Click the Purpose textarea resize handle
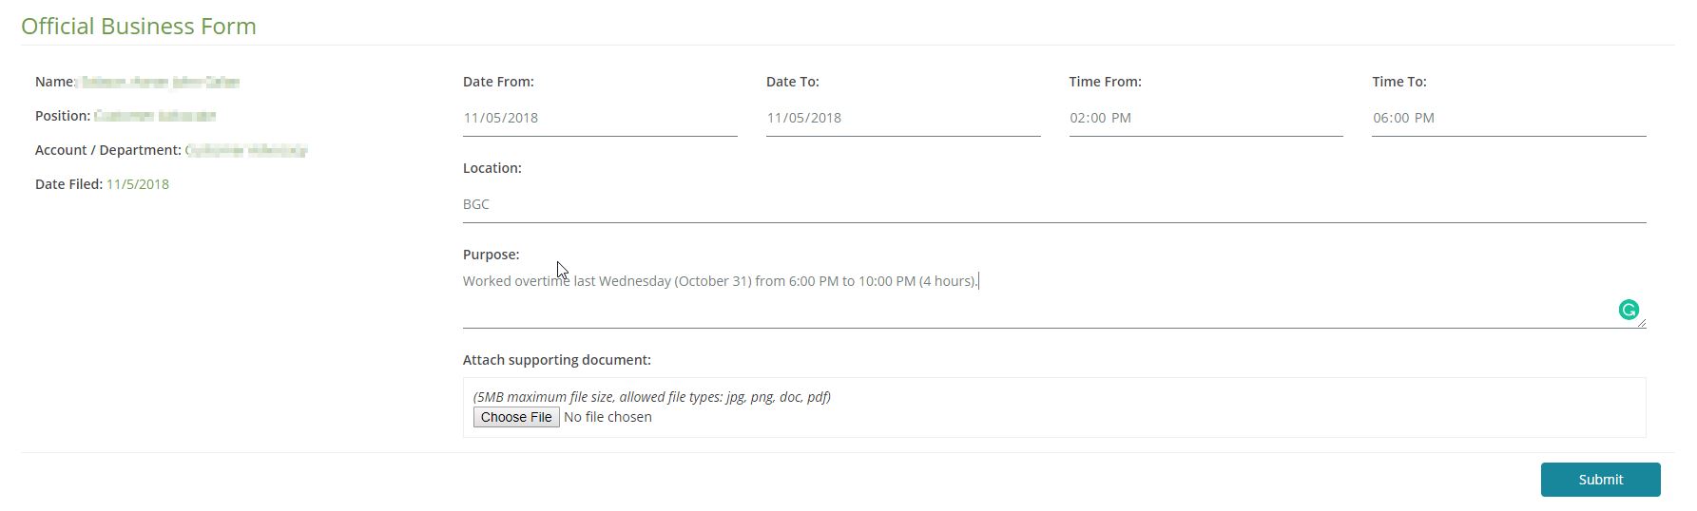The image size is (1697, 511). point(1641,323)
